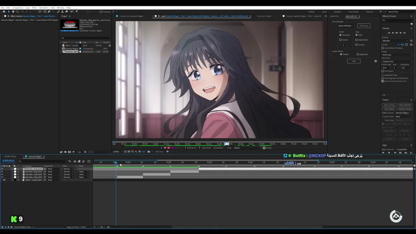Toggle motion blur icon in timeline

(83, 161)
